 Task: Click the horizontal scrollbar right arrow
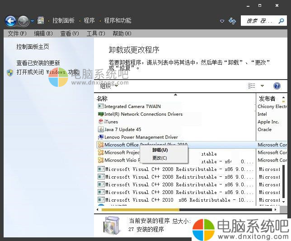click(276, 210)
